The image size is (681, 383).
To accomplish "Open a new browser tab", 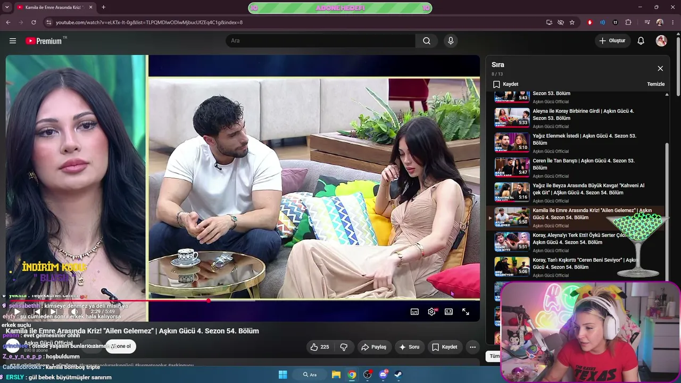I will coord(103,7).
